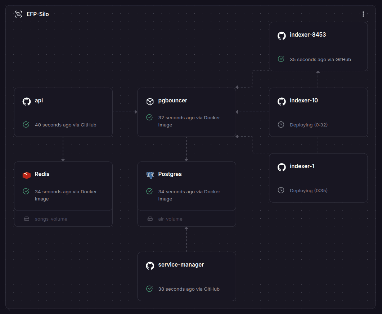382x314 pixels.
Task: Click the EFP-Silo group icon
Action: (18, 14)
